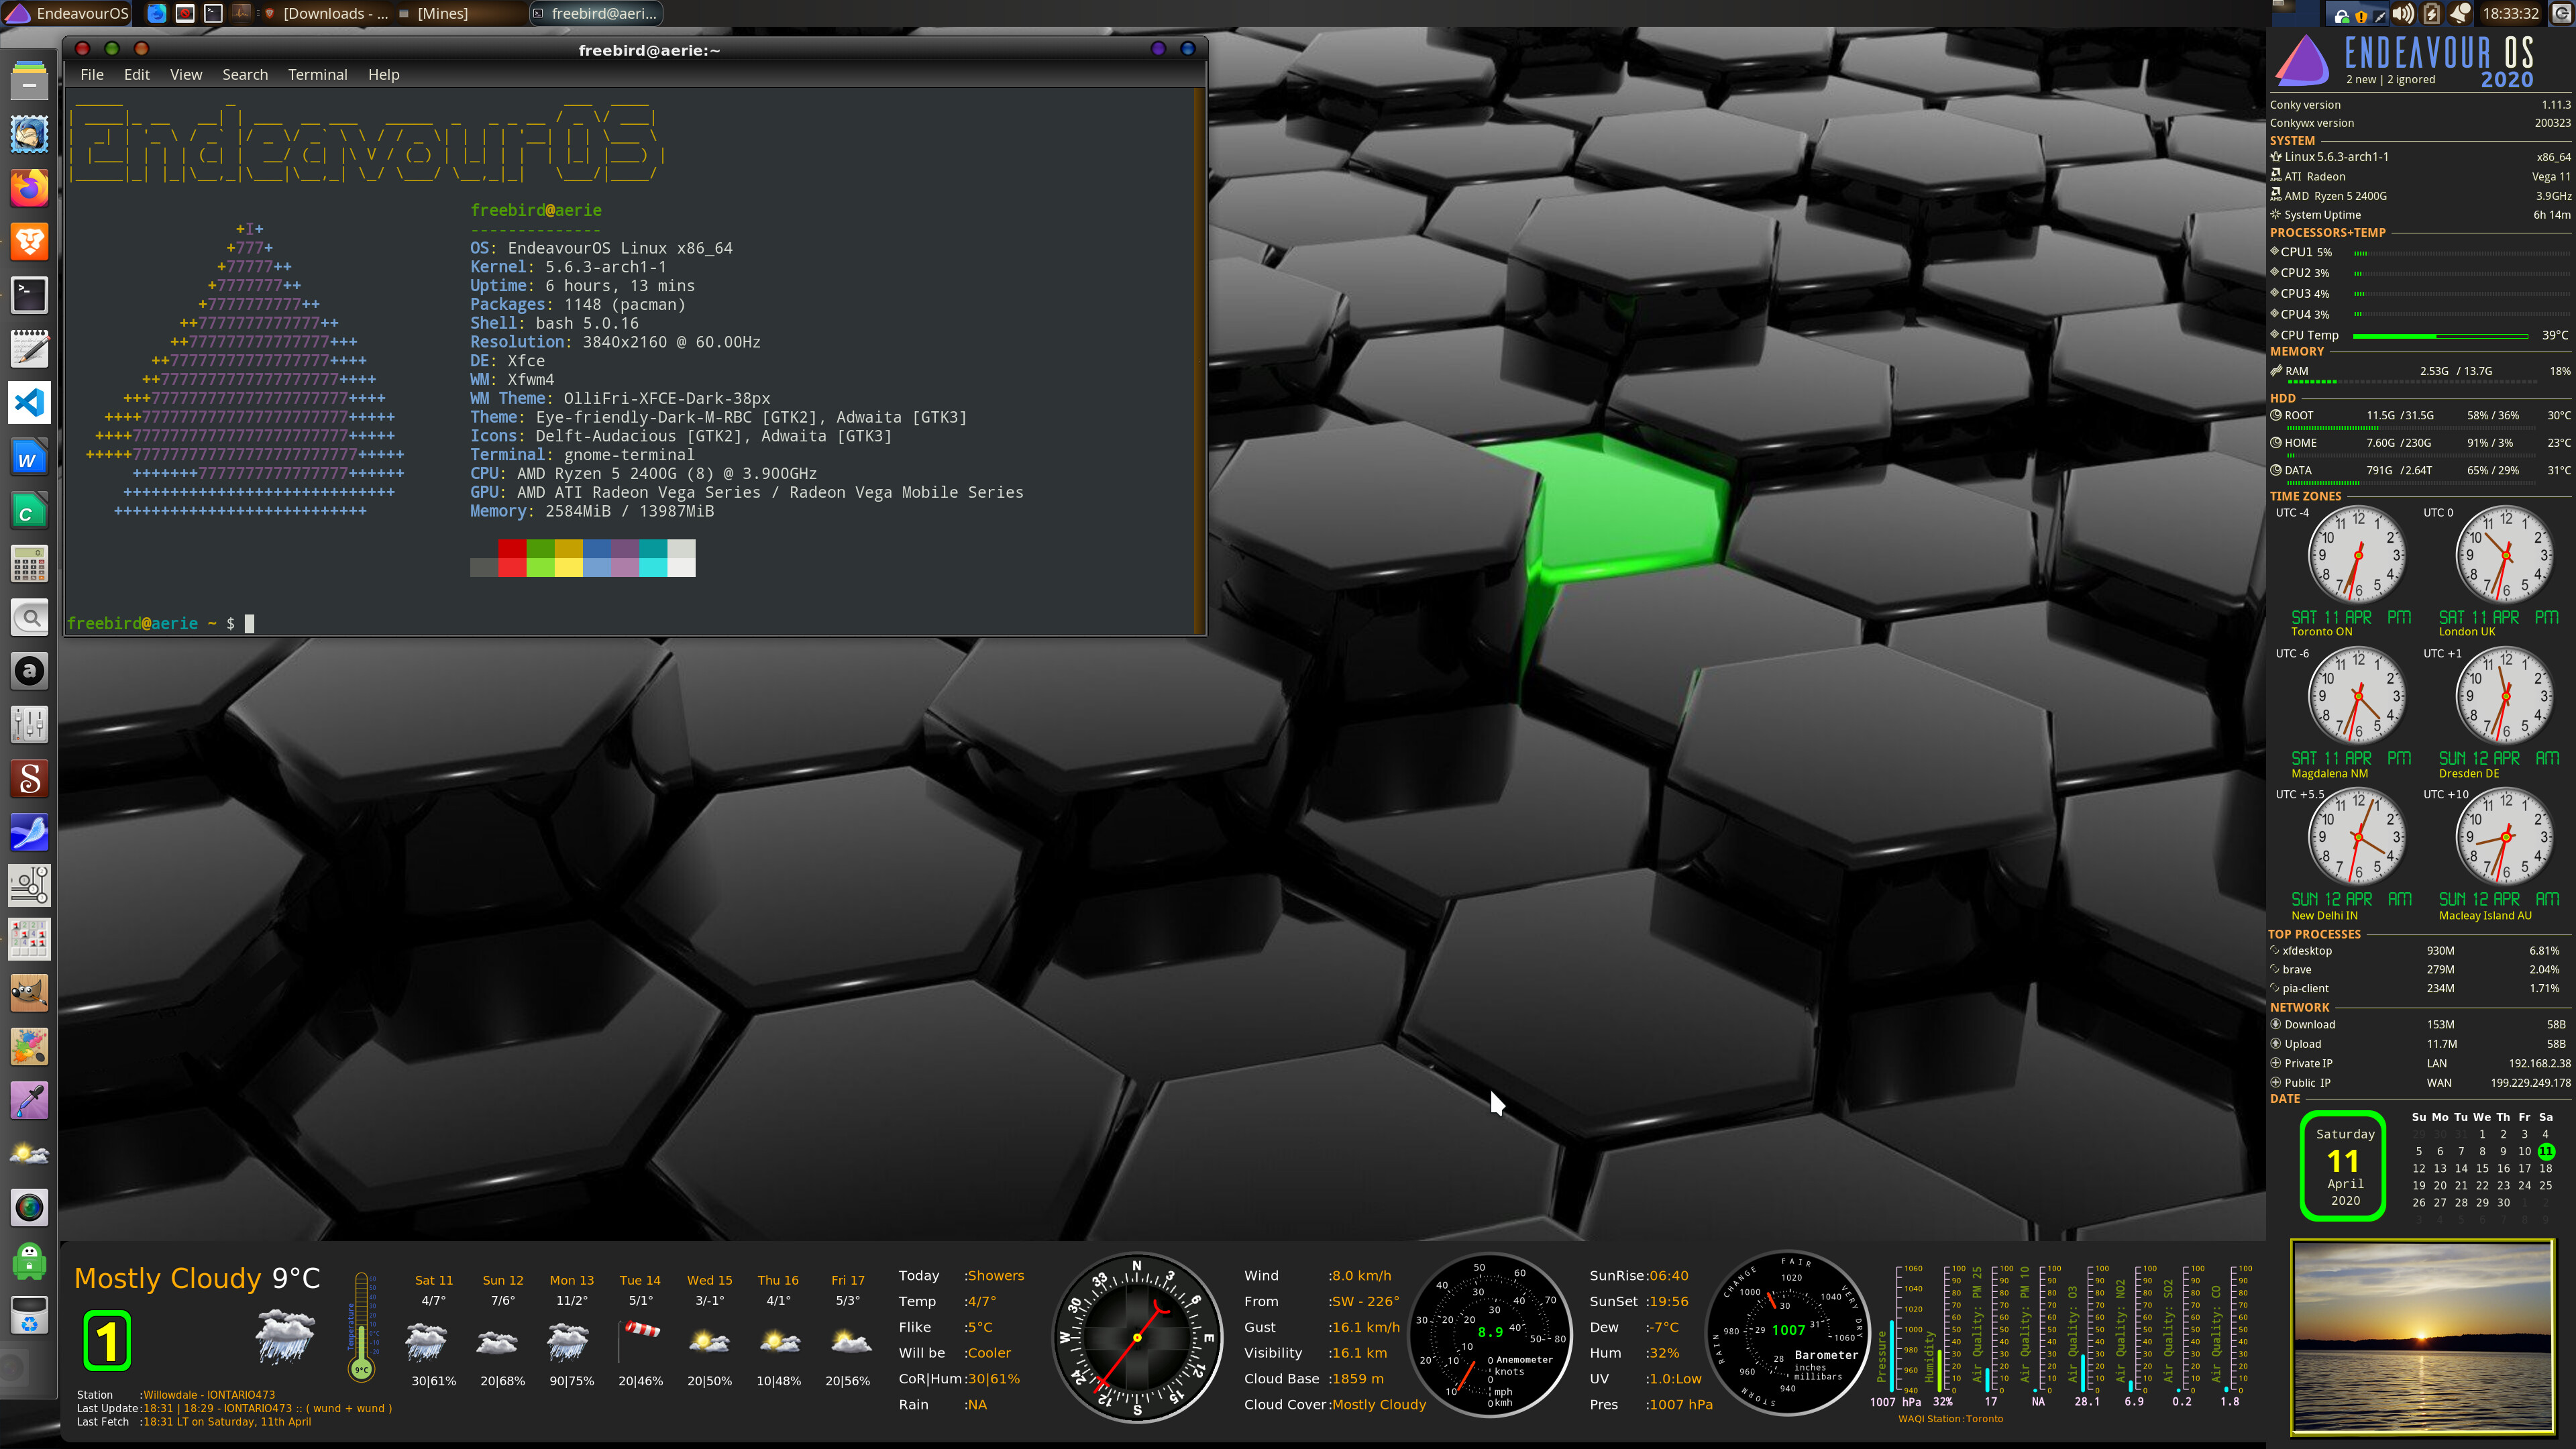
Task: Click the 'Macleay Island AU' clock label
Action: pos(2485,916)
